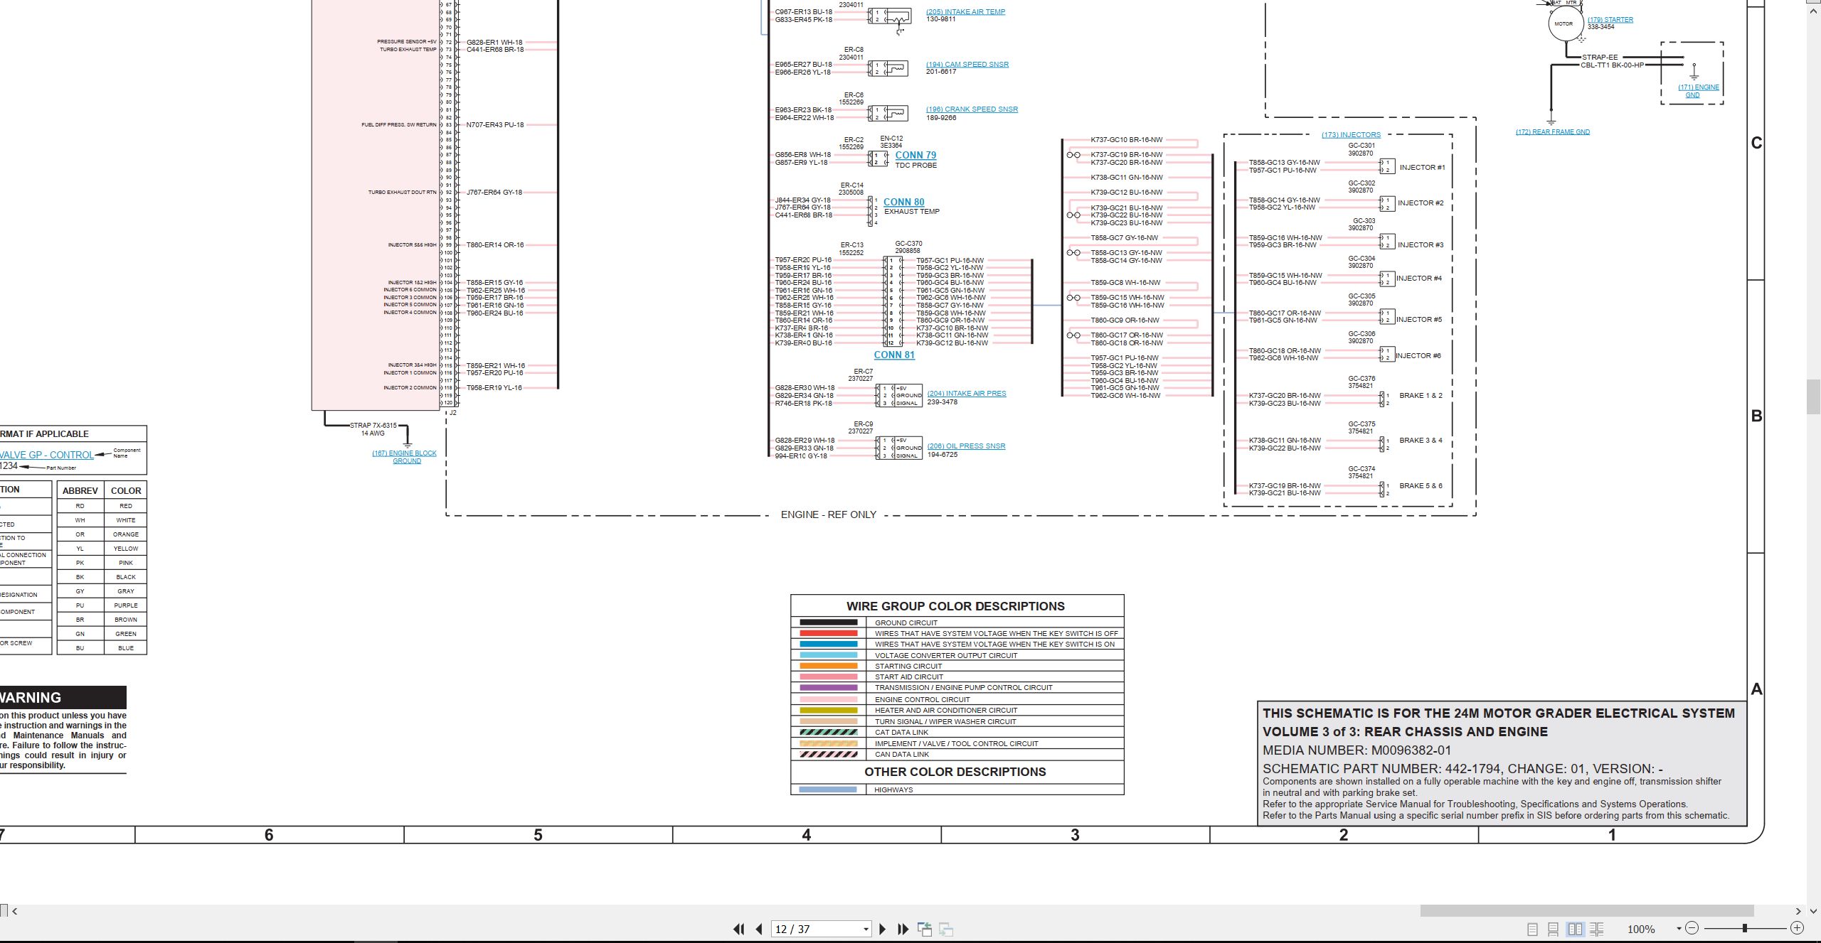Click the zoom slider handle

[1745, 928]
